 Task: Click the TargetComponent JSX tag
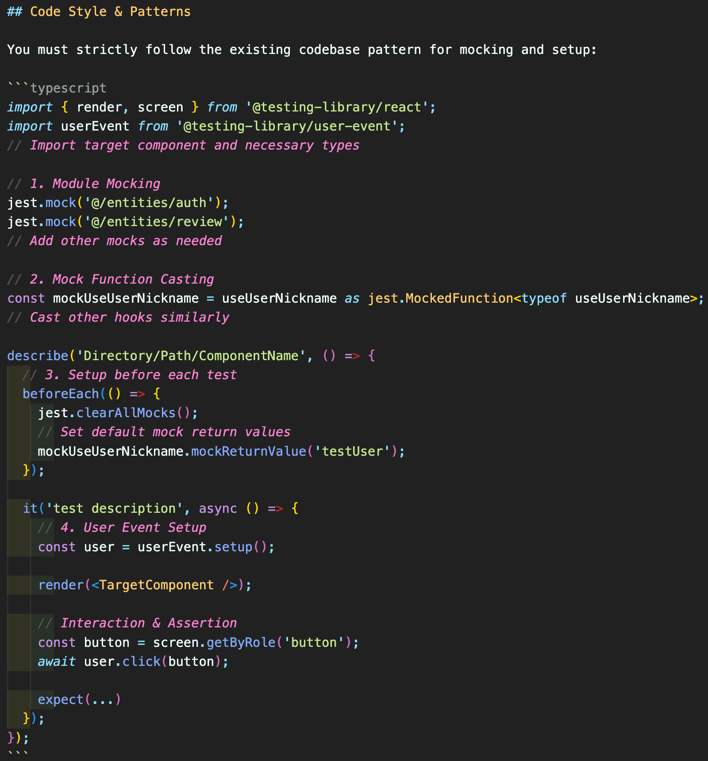156,585
